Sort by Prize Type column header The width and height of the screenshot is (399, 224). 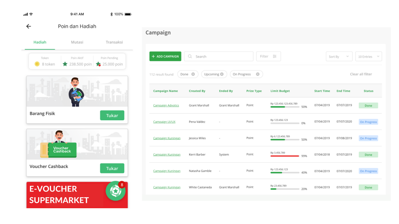[x=254, y=91]
